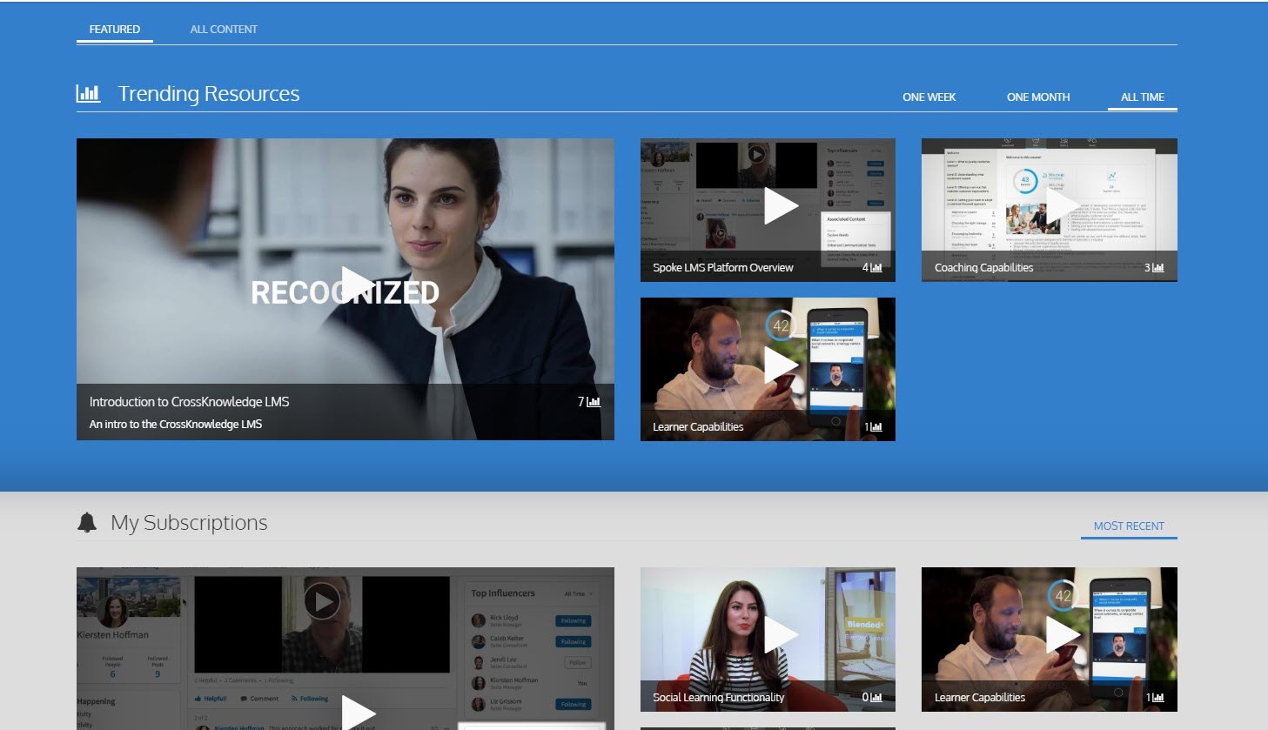Open the Coaching Capabilities title link
This screenshot has height=730, width=1268.
(983, 268)
